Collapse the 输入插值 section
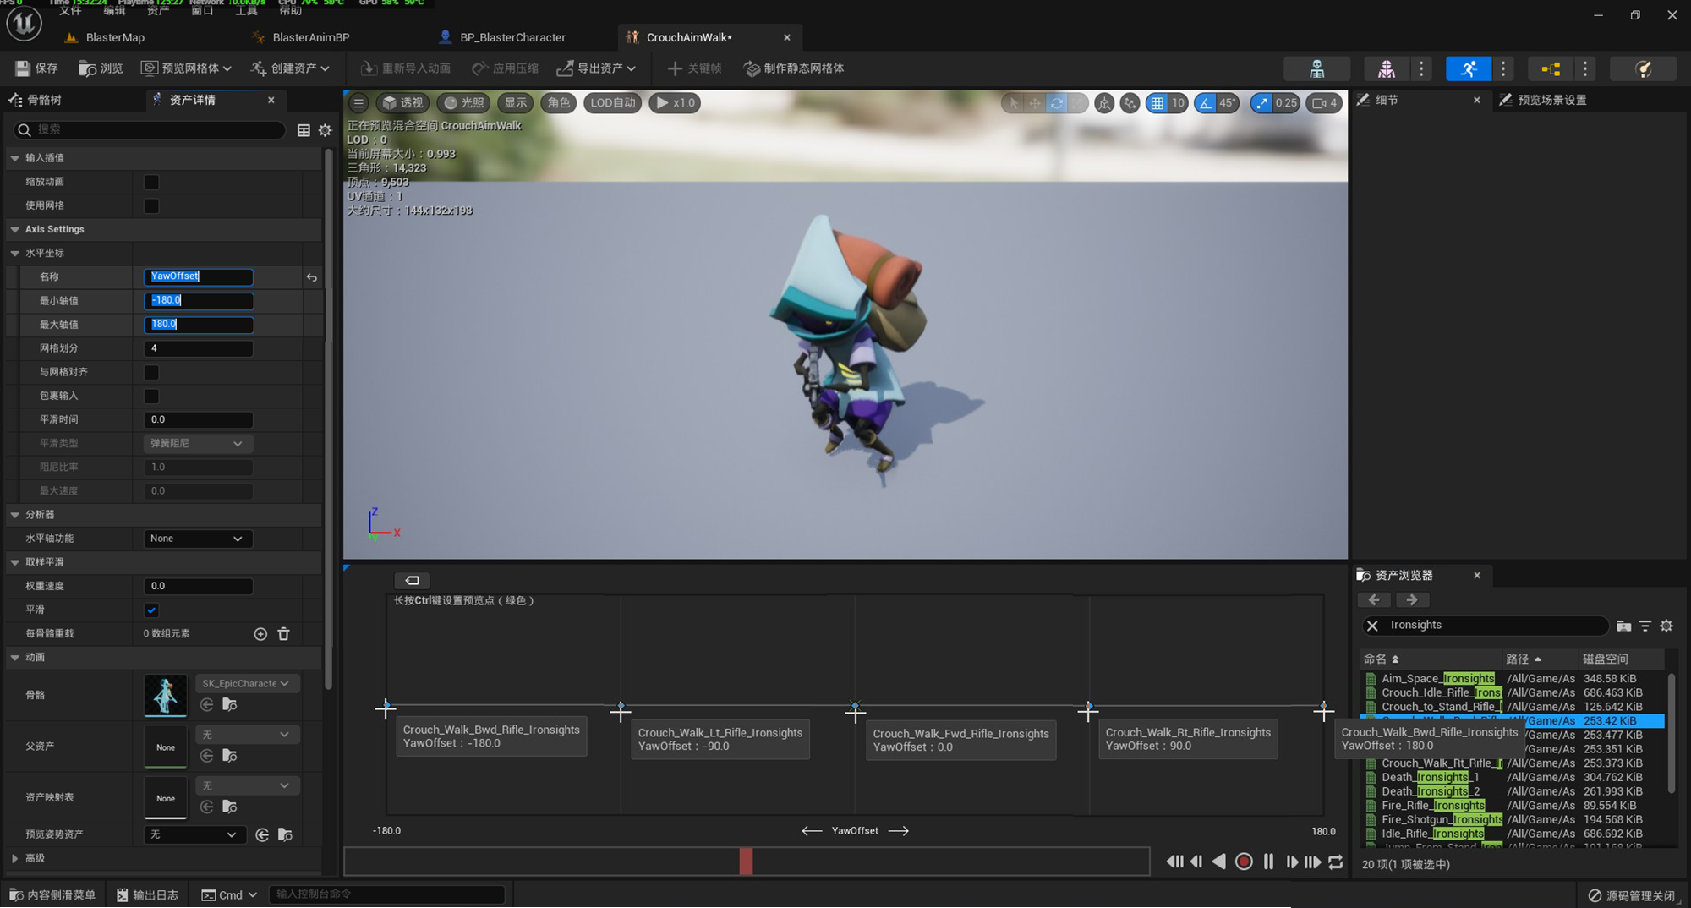1691x908 pixels. tap(14, 158)
